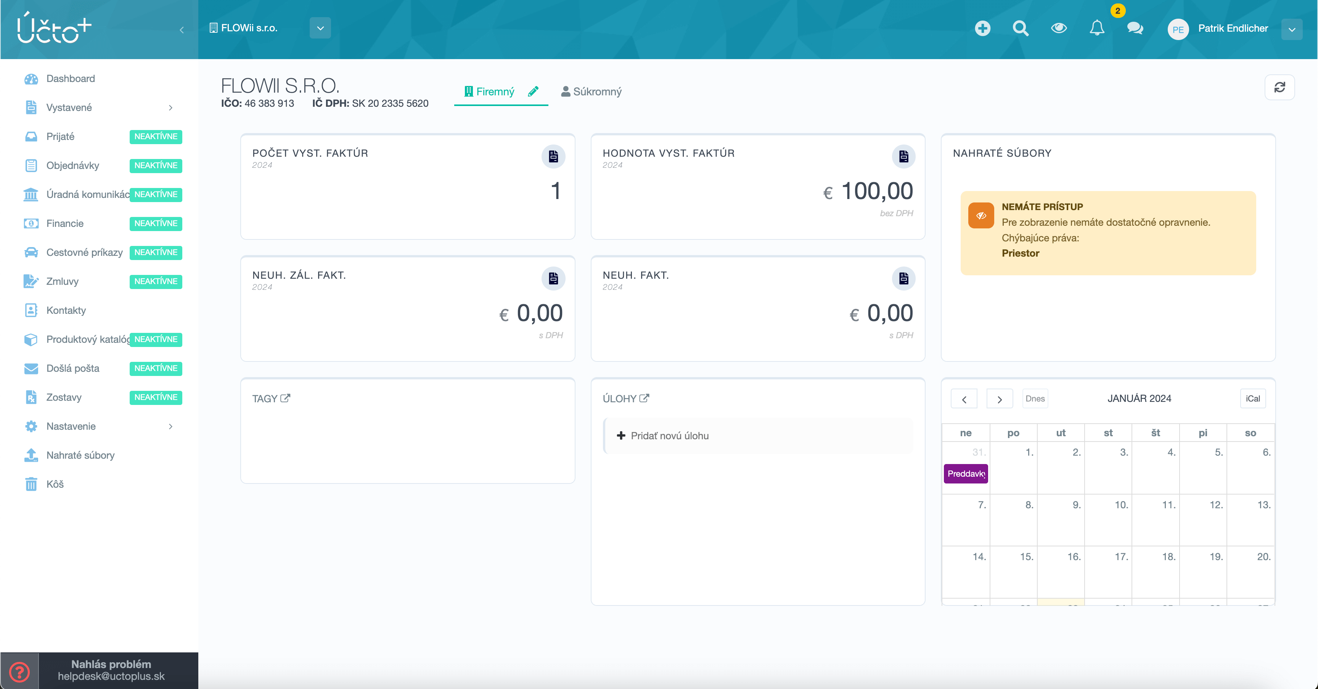The width and height of the screenshot is (1318, 689).
Task: Click the orange no-access eye icon
Action: [x=981, y=215]
